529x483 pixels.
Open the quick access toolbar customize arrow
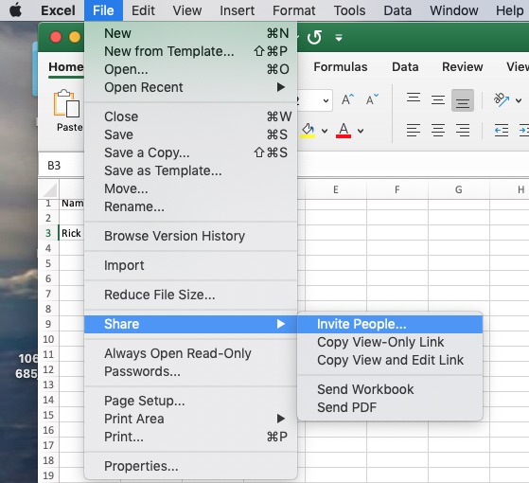(x=339, y=38)
